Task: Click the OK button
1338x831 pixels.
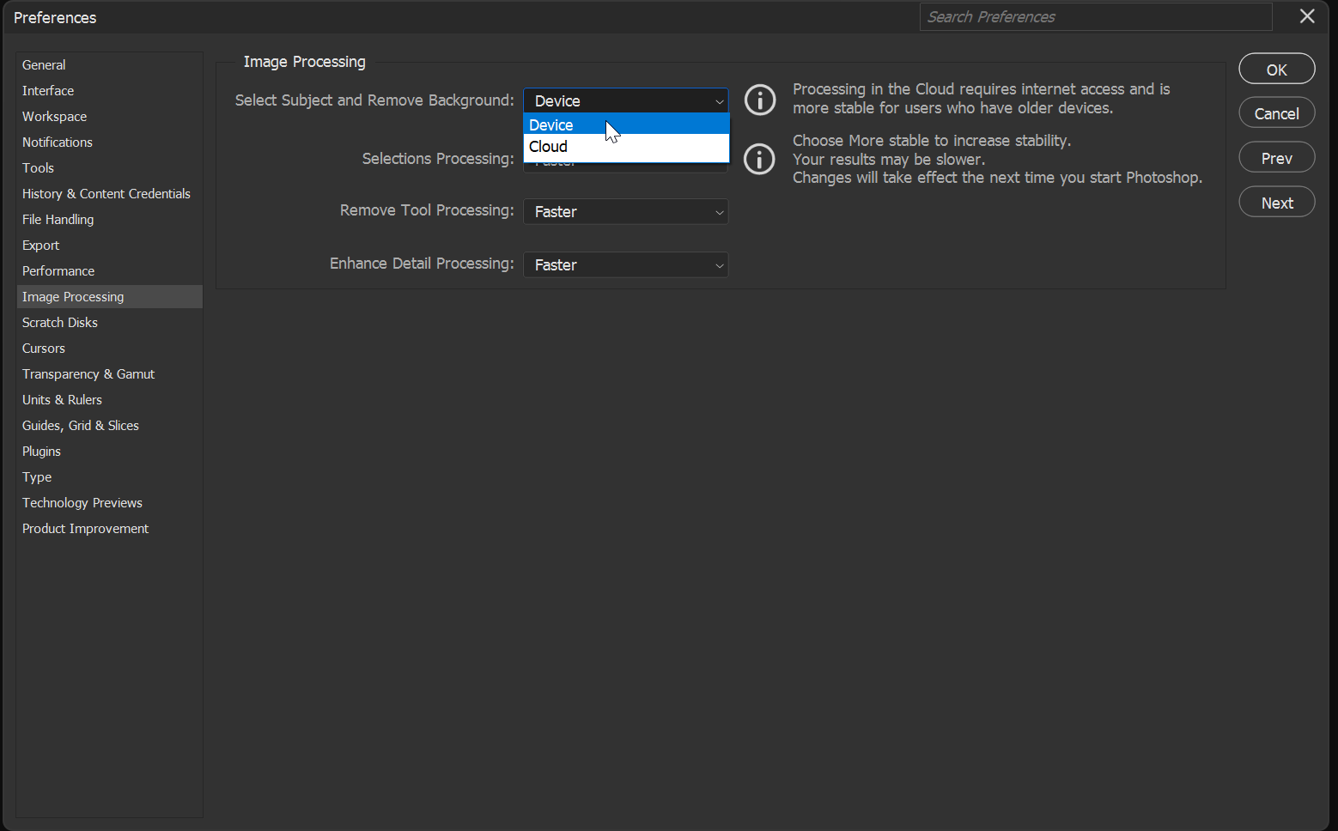Action: tap(1276, 69)
